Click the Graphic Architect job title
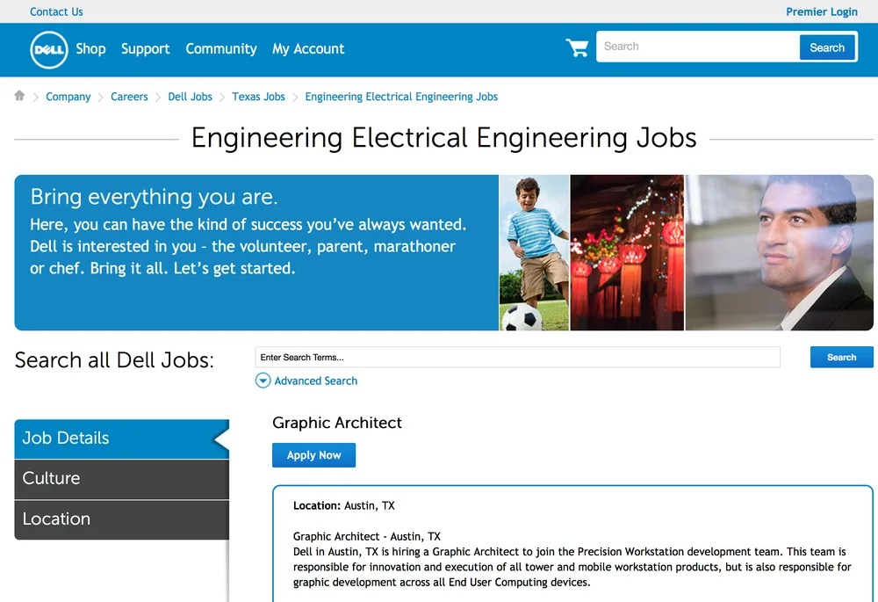The width and height of the screenshot is (878, 602). click(337, 423)
